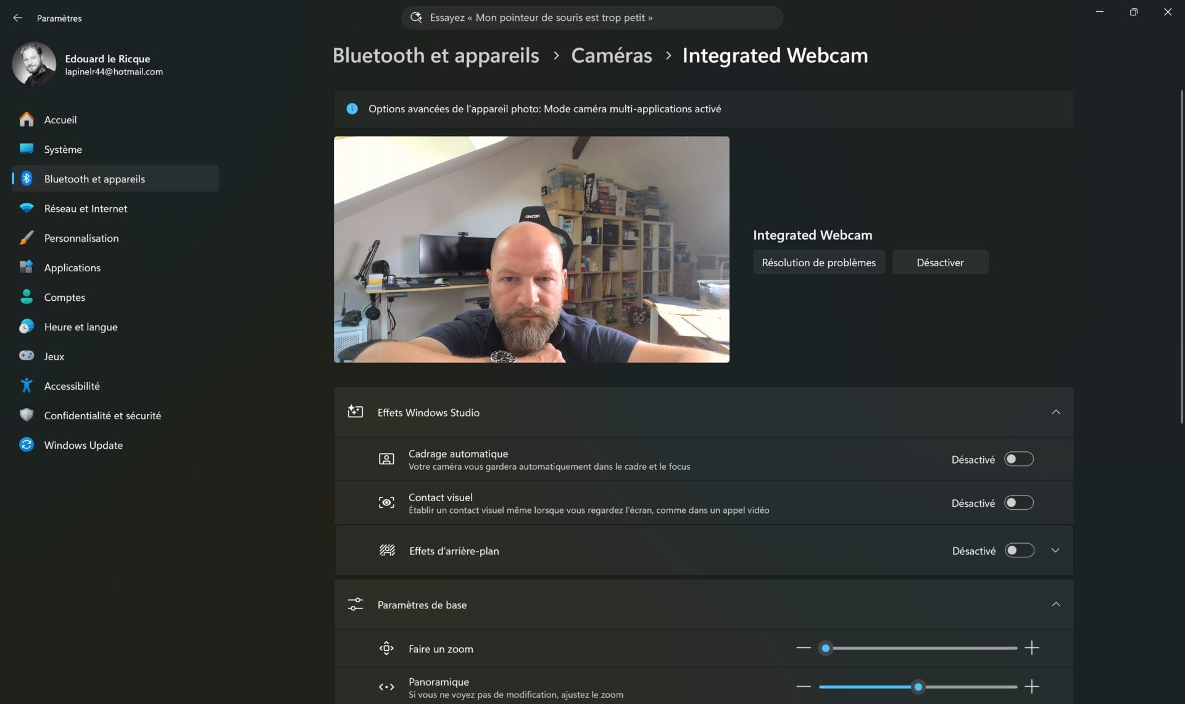Click the Cadrage automatique frame icon
The image size is (1185, 704).
pyautogui.click(x=386, y=459)
